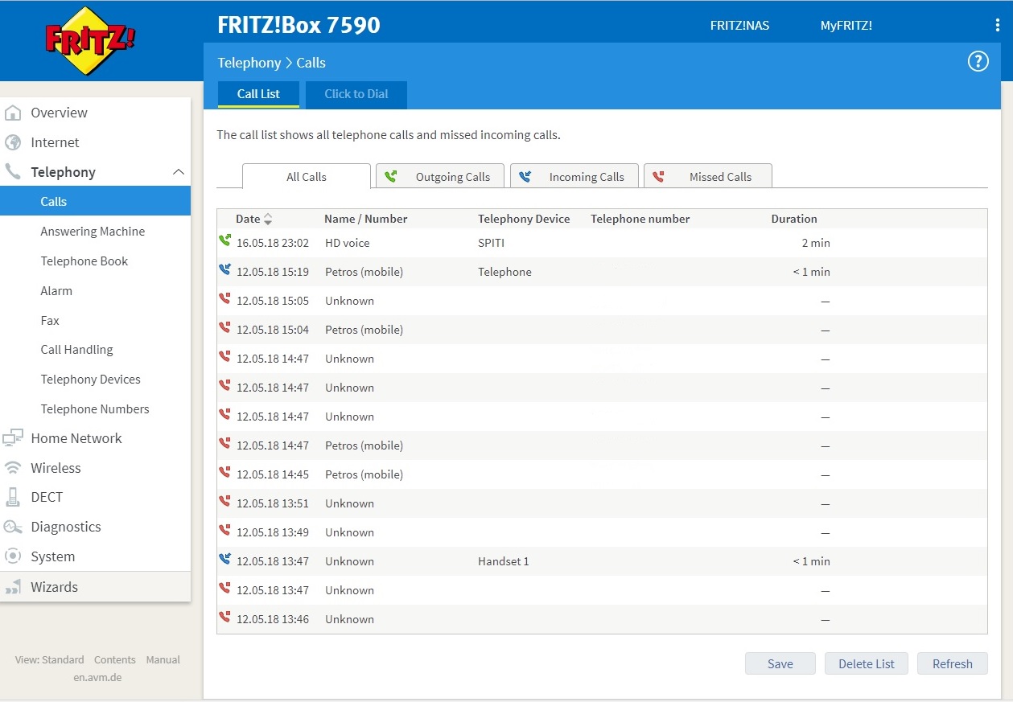Click Petros (mobile) at 15:19

[x=364, y=272]
